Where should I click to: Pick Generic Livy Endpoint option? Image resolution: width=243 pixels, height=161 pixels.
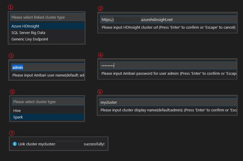coord(47,39)
